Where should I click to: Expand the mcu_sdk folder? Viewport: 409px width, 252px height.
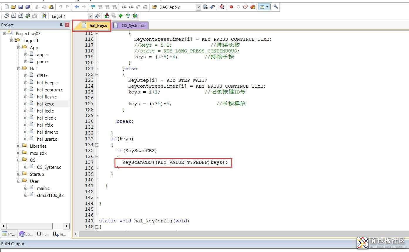click(x=18, y=153)
